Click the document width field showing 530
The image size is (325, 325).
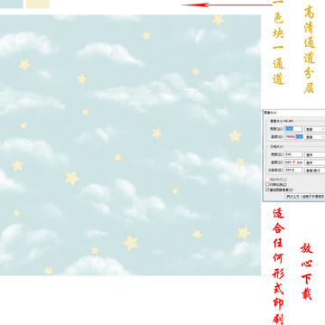[x=293, y=154]
